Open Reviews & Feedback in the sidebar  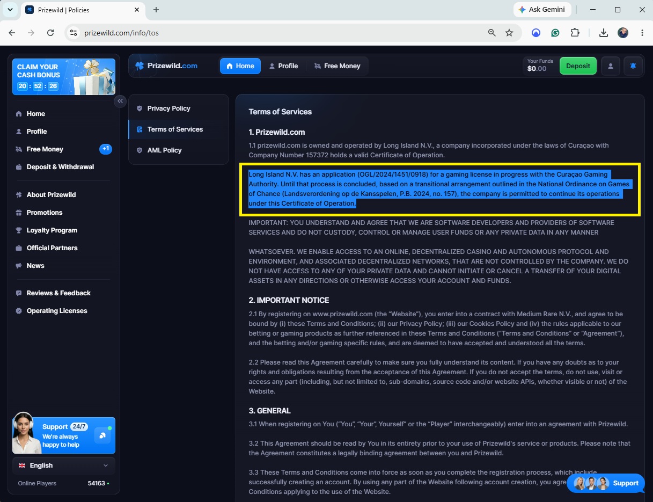[x=64, y=293]
